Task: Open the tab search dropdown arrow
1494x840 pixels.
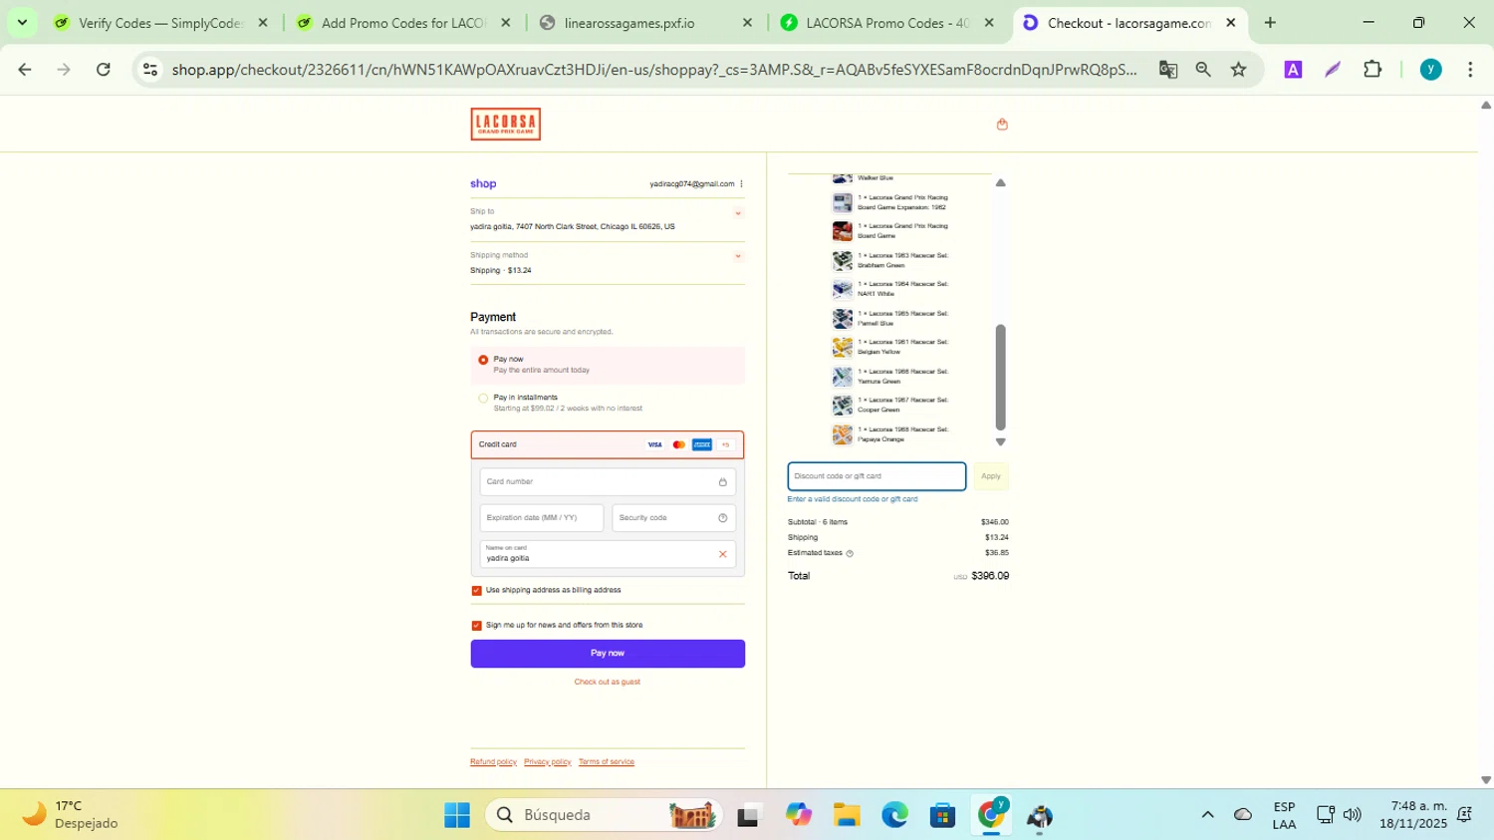Action: [x=22, y=22]
